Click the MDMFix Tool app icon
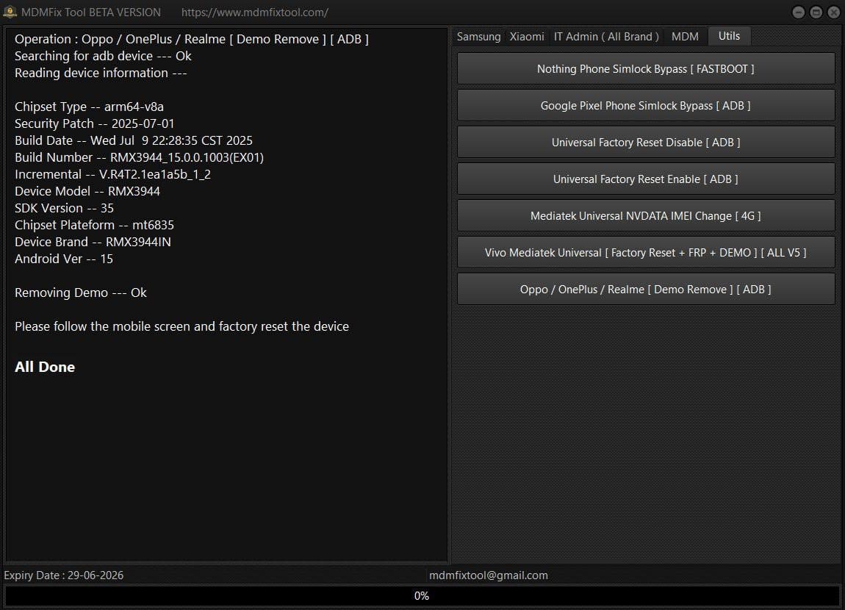845x610 pixels. [10, 12]
